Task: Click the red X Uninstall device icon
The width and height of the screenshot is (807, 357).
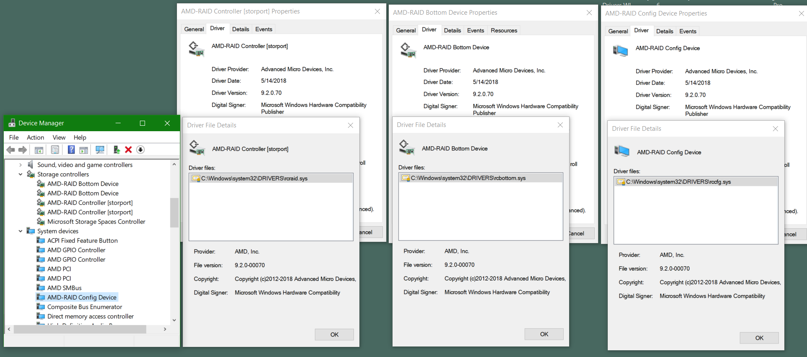Action: point(129,150)
